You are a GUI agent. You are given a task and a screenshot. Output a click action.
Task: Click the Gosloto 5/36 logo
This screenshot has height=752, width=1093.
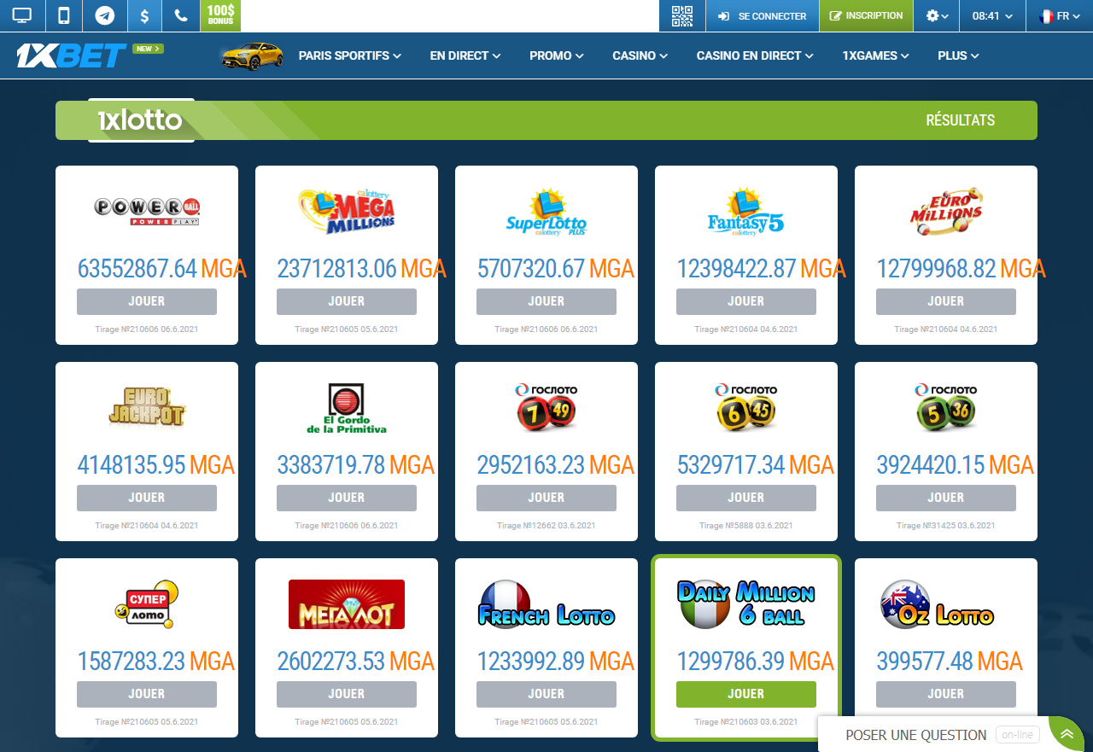click(946, 406)
